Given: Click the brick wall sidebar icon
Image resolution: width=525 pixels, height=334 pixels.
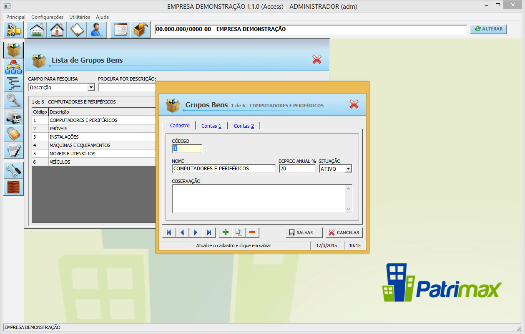Looking at the screenshot, I should click(14, 187).
